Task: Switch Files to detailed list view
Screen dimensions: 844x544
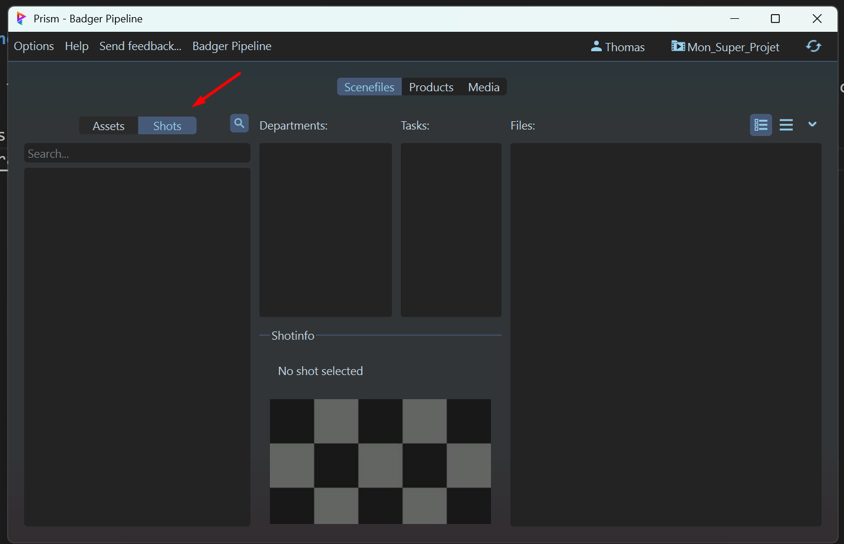Action: pos(760,125)
